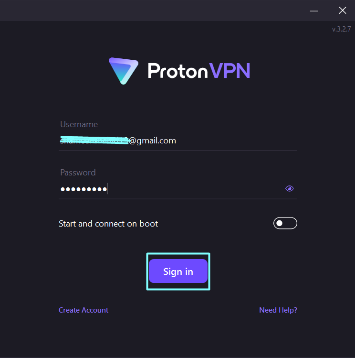Screen dimensions: 355x358
Task: Place cursor after @gmail.com in username
Action: tap(177, 141)
